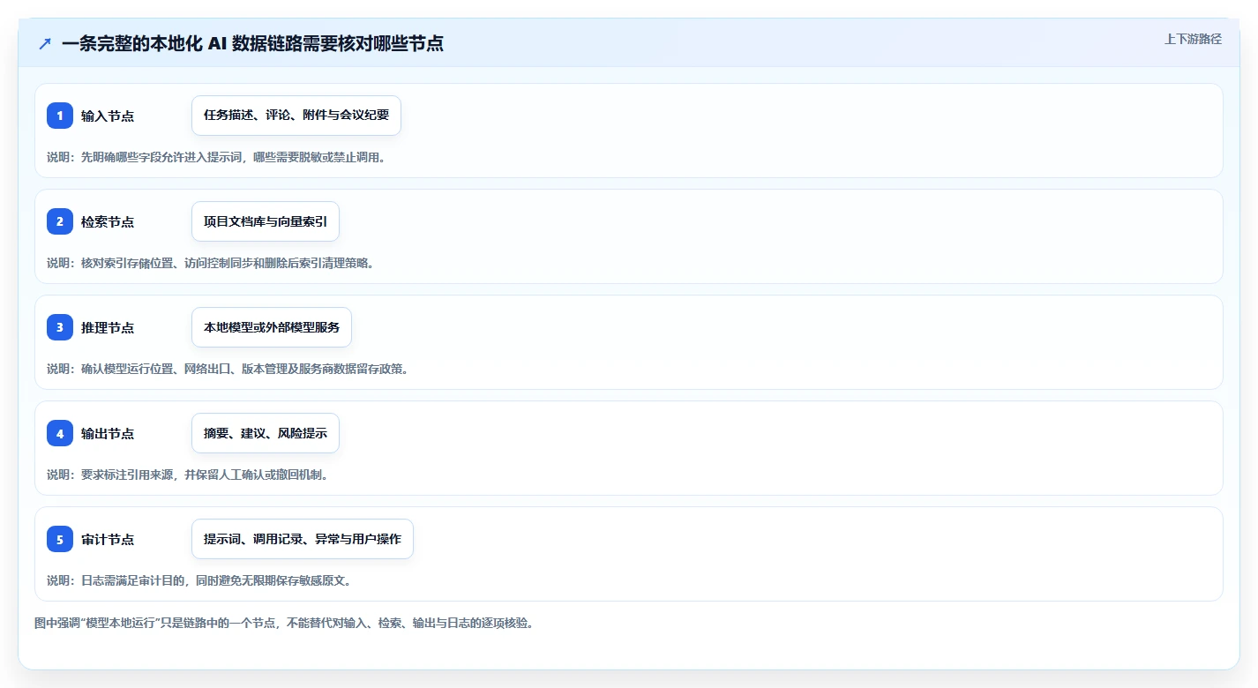This screenshot has height=688, width=1258.
Task: Click the 检索节点 label
Action: click(108, 221)
